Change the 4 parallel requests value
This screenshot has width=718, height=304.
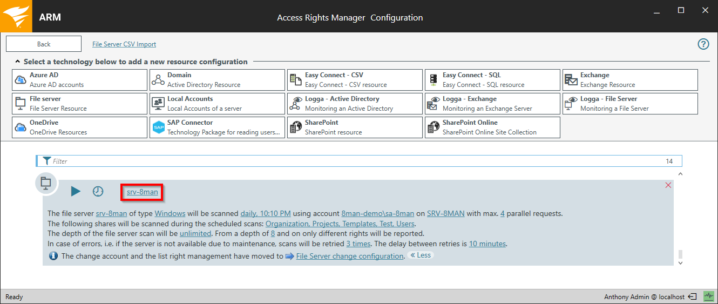[503, 213]
